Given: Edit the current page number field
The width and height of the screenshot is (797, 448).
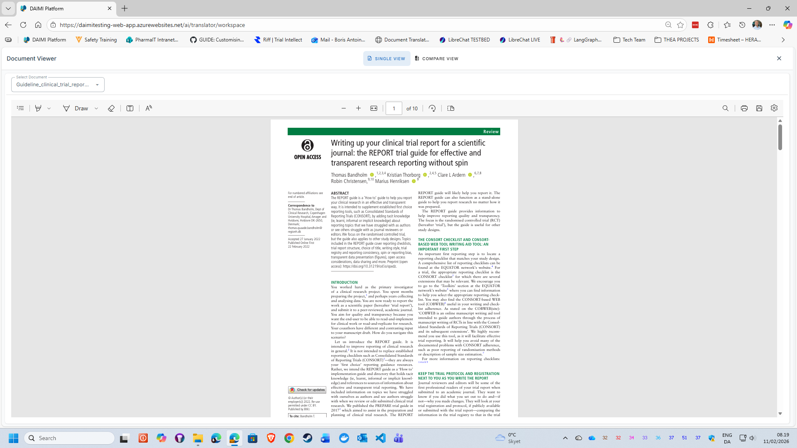Looking at the screenshot, I should 394,108.
